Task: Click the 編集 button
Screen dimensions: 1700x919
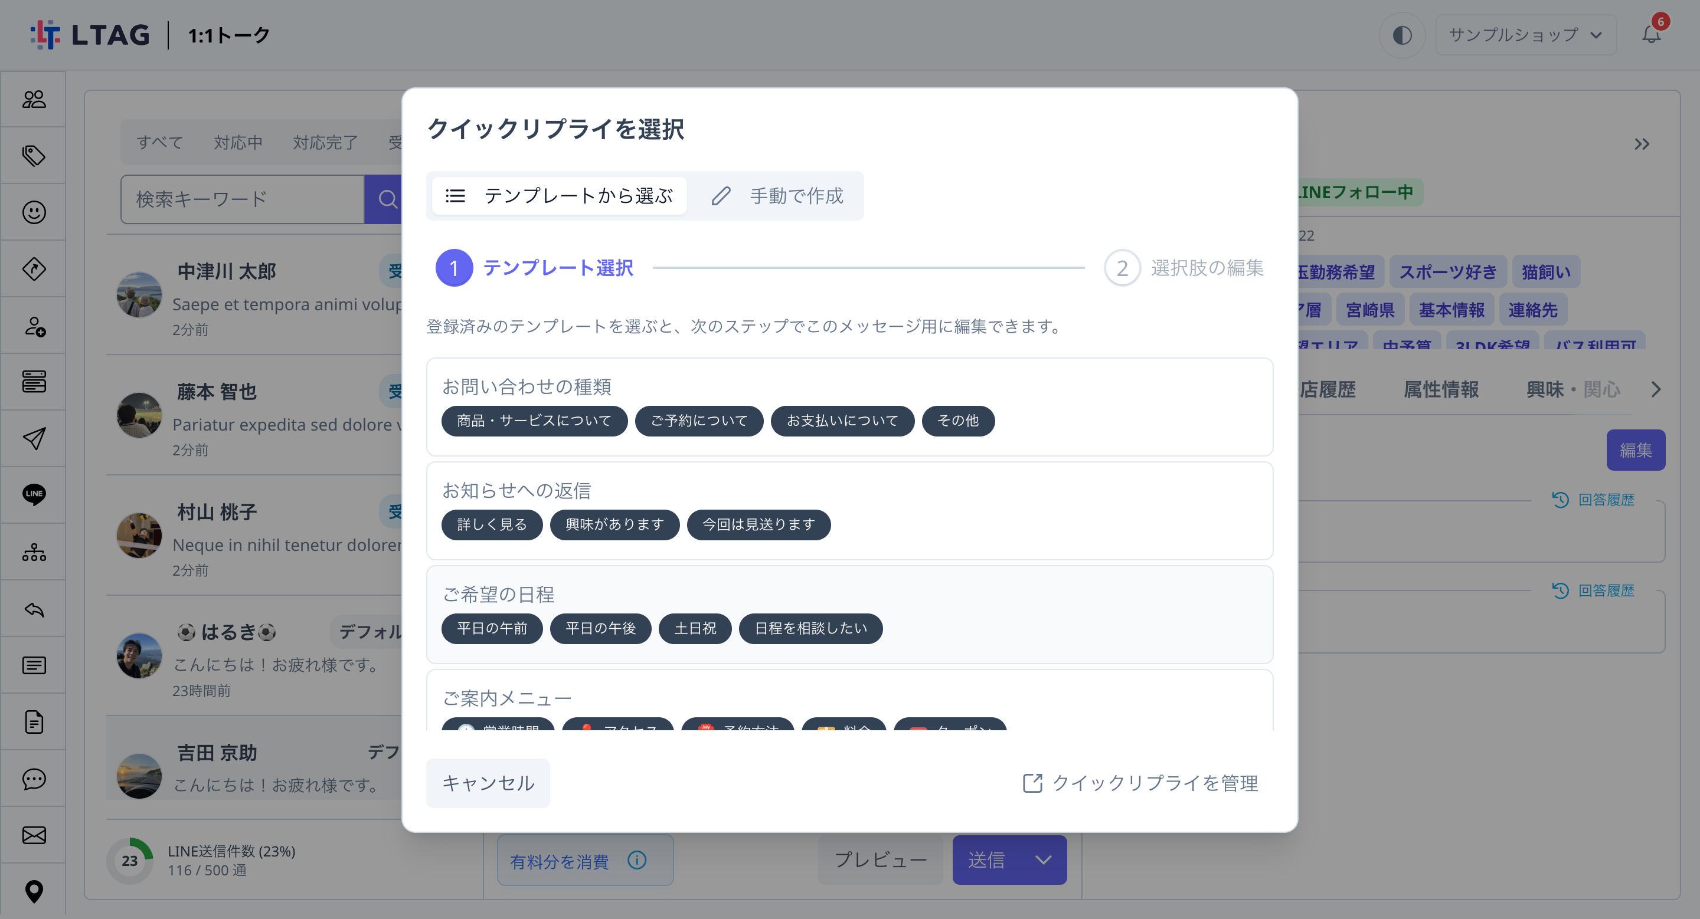Action: (x=1635, y=450)
